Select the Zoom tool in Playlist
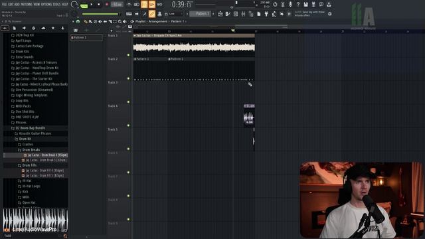The width and height of the screenshot is (425, 239). [120, 21]
